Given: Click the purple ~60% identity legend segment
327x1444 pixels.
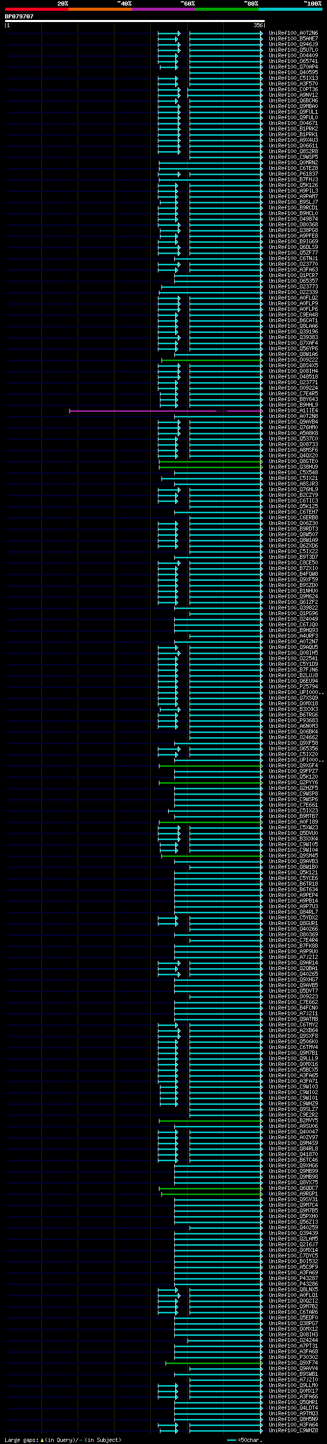Looking at the screenshot, I should coord(163,9).
